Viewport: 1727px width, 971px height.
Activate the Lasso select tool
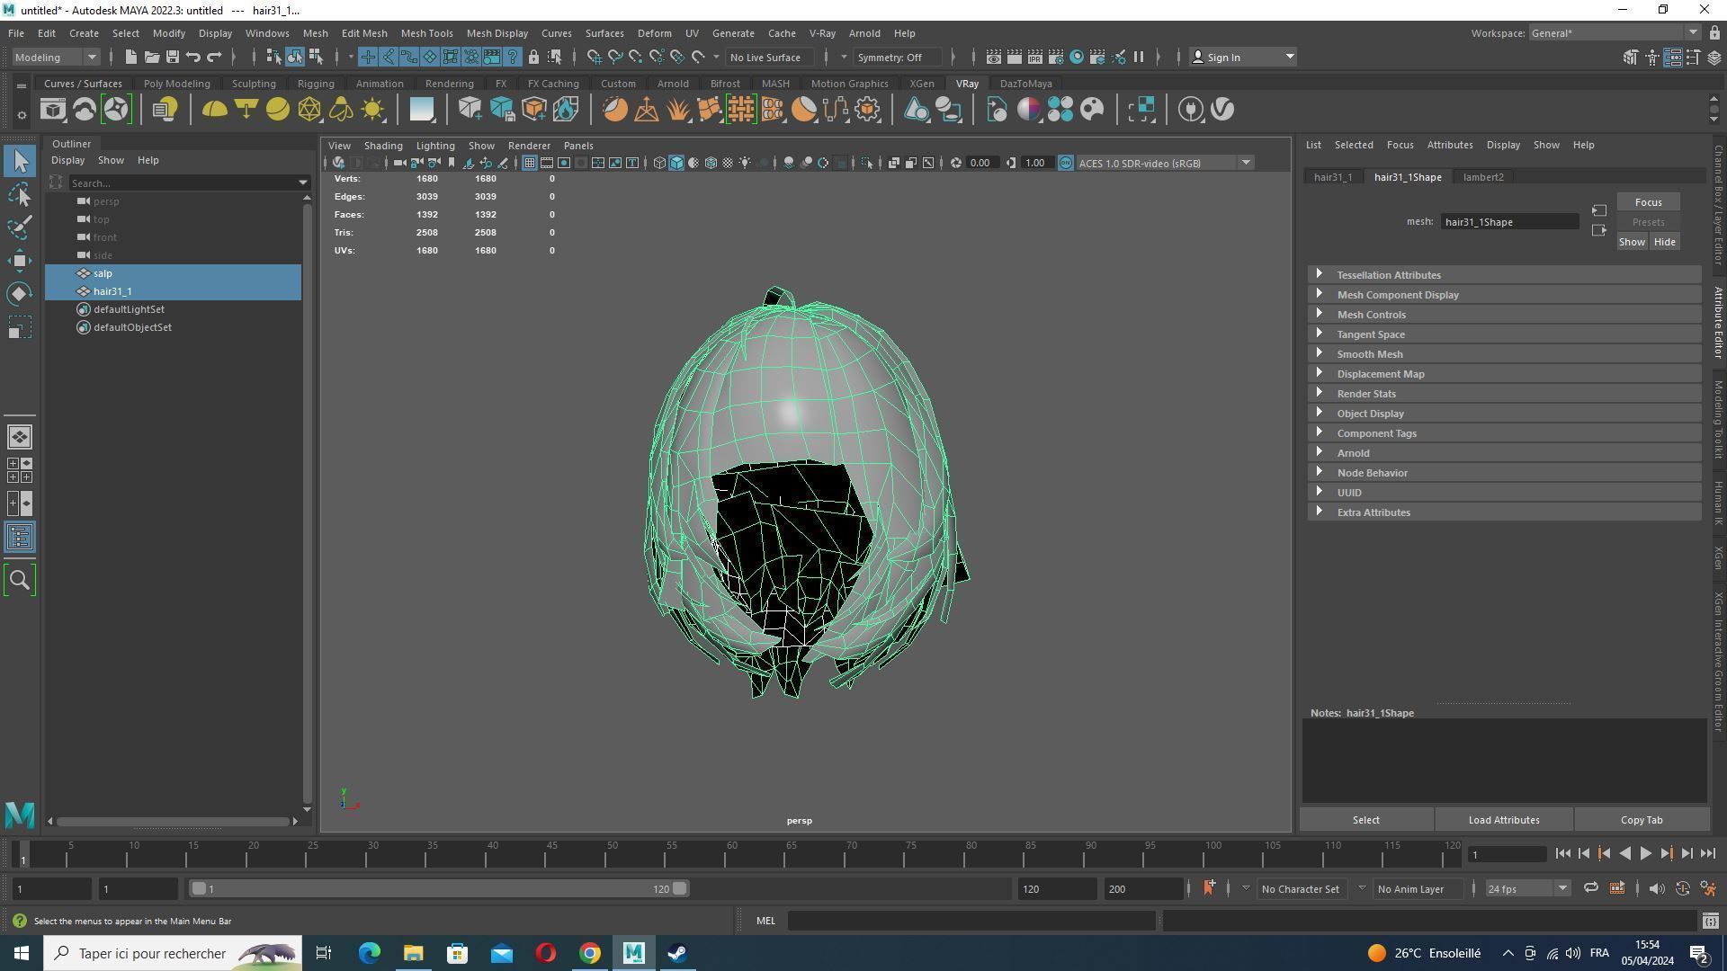[x=20, y=194]
